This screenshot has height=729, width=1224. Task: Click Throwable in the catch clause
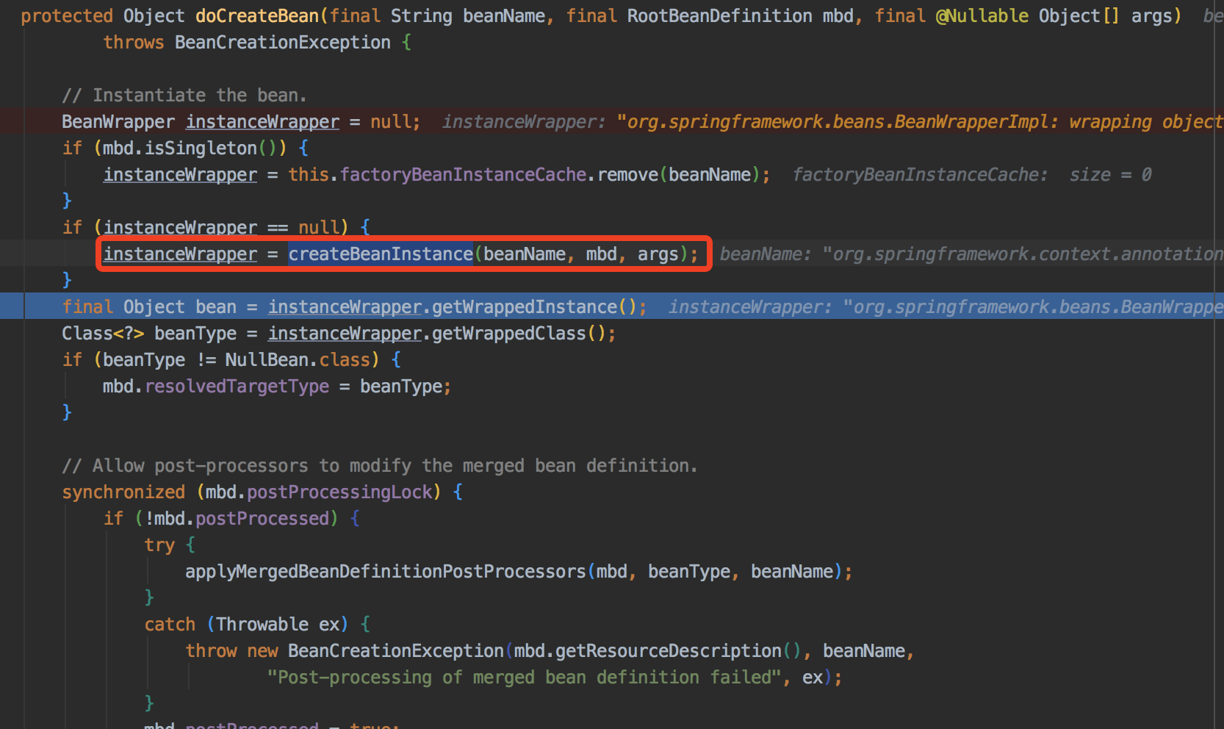click(262, 625)
